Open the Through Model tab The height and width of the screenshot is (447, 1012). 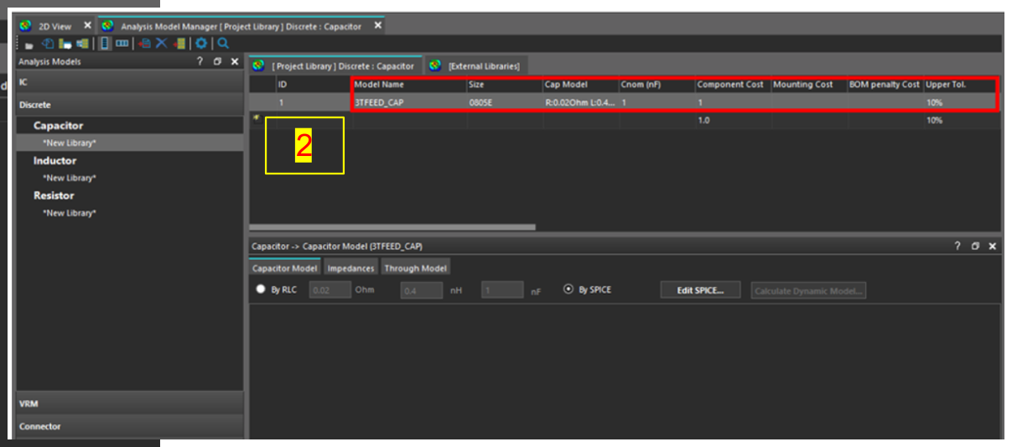pyautogui.click(x=415, y=268)
